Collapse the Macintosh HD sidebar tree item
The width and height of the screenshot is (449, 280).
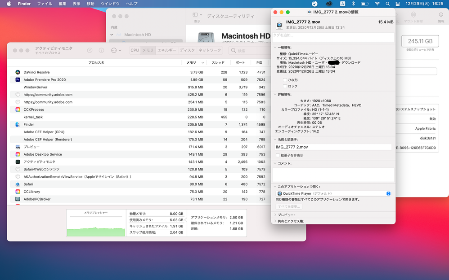pos(112,35)
